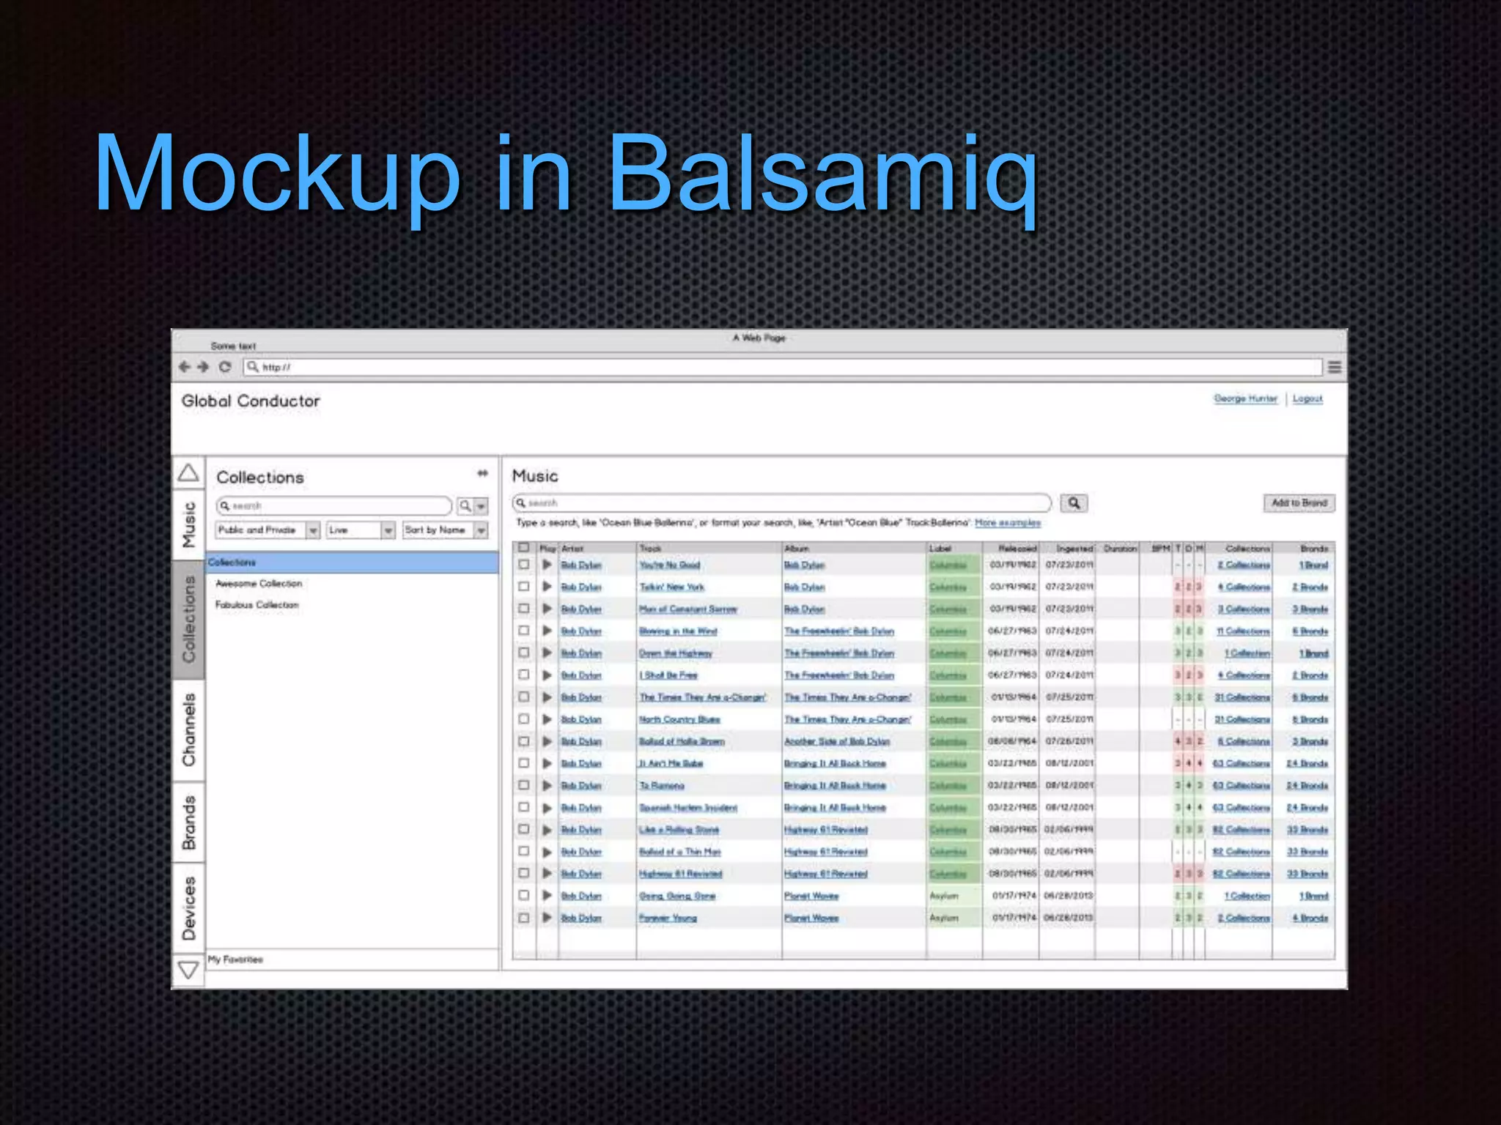1501x1125 pixels.
Task: Play the track "You're No Good"
Action: tap(547, 565)
